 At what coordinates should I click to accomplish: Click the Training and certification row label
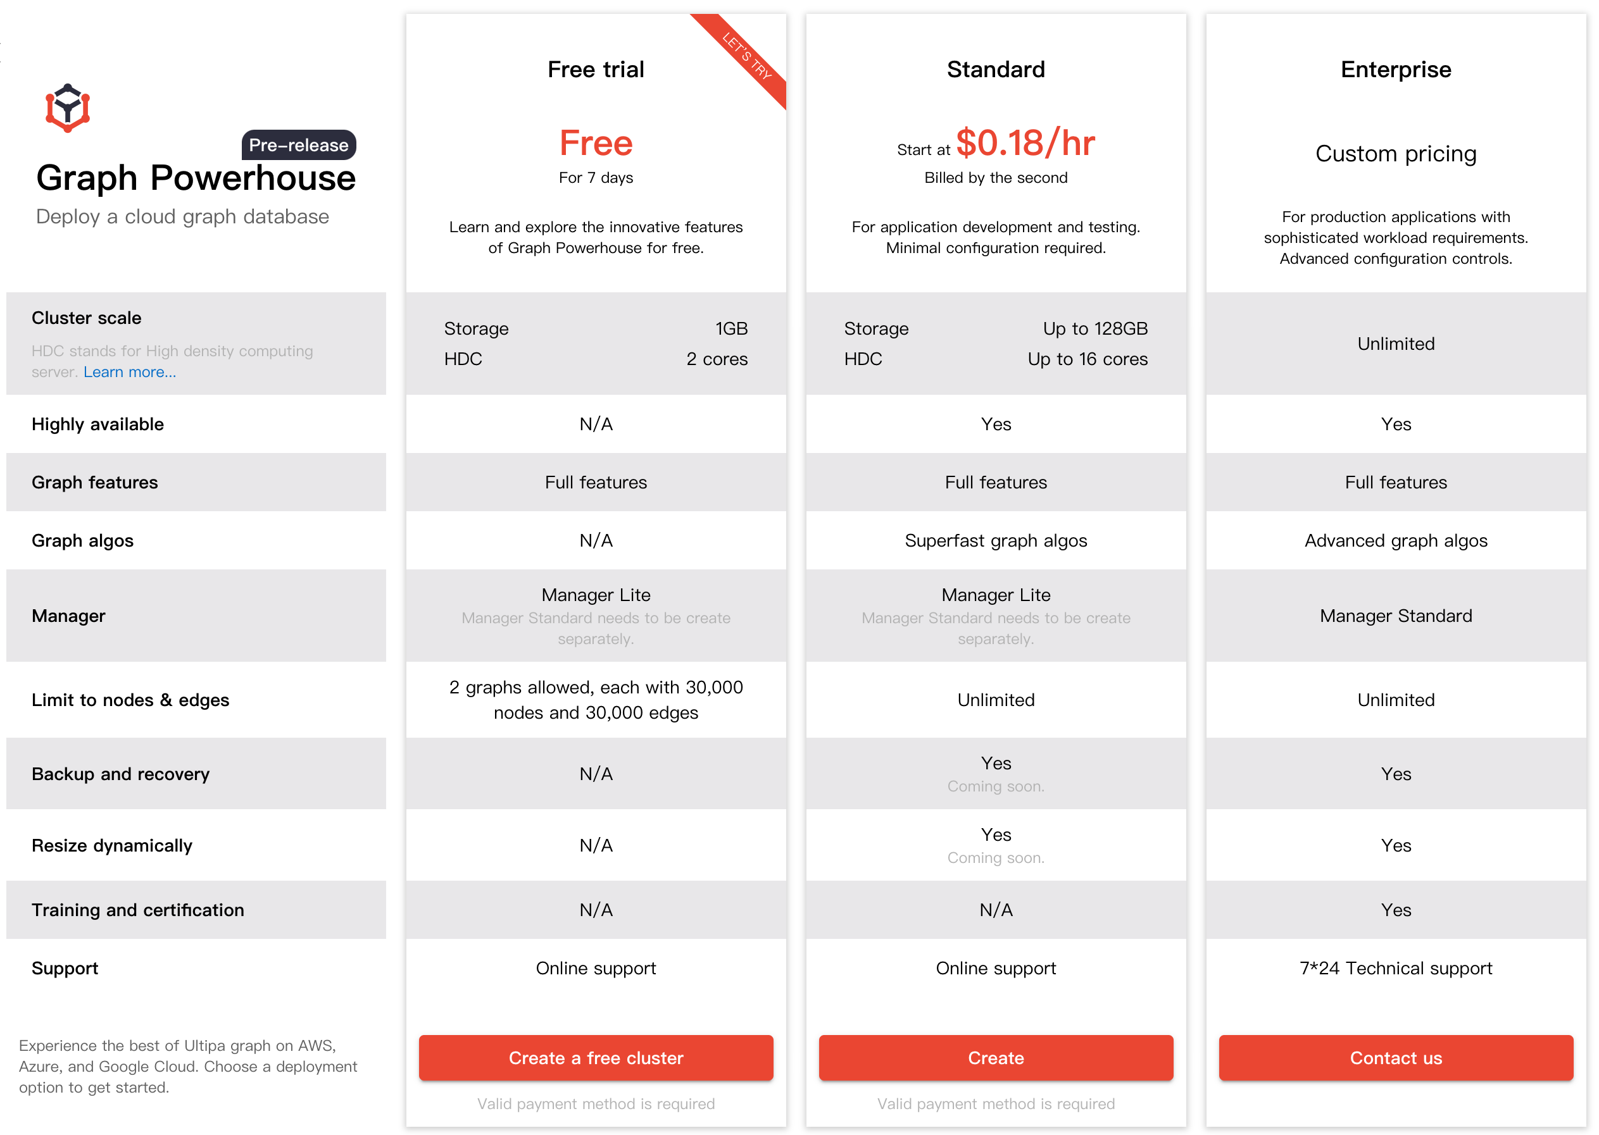pyautogui.click(x=138, y=909)
